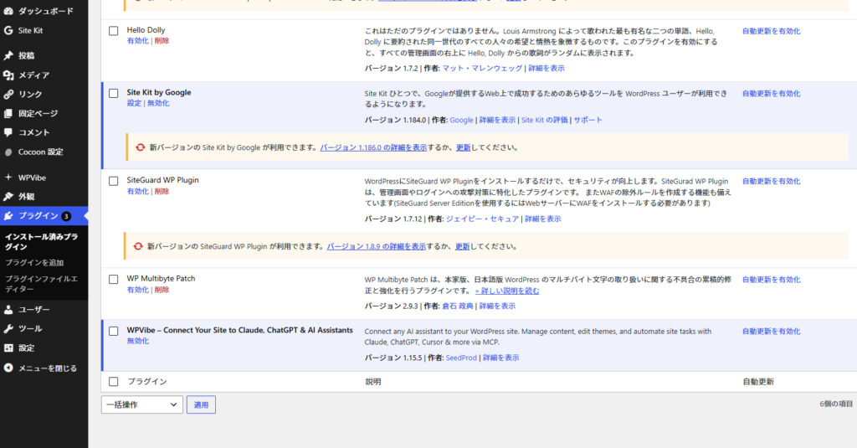Check the SiteGuard WP Plugin checkbox
Screen dimensions: 857x448
coord(113,181)
